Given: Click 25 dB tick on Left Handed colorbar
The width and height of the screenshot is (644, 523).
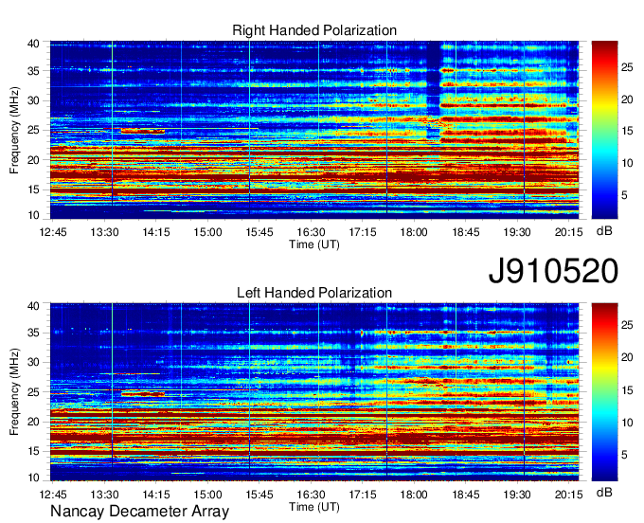Looking at the screenshot, I should coord(627,325).
